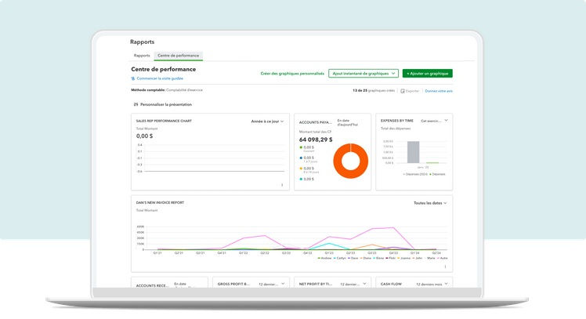The height and width of the screenshot is (319, 586).
Task: Expand the Année à ce jour dropdown
Action: pos(267,121)
